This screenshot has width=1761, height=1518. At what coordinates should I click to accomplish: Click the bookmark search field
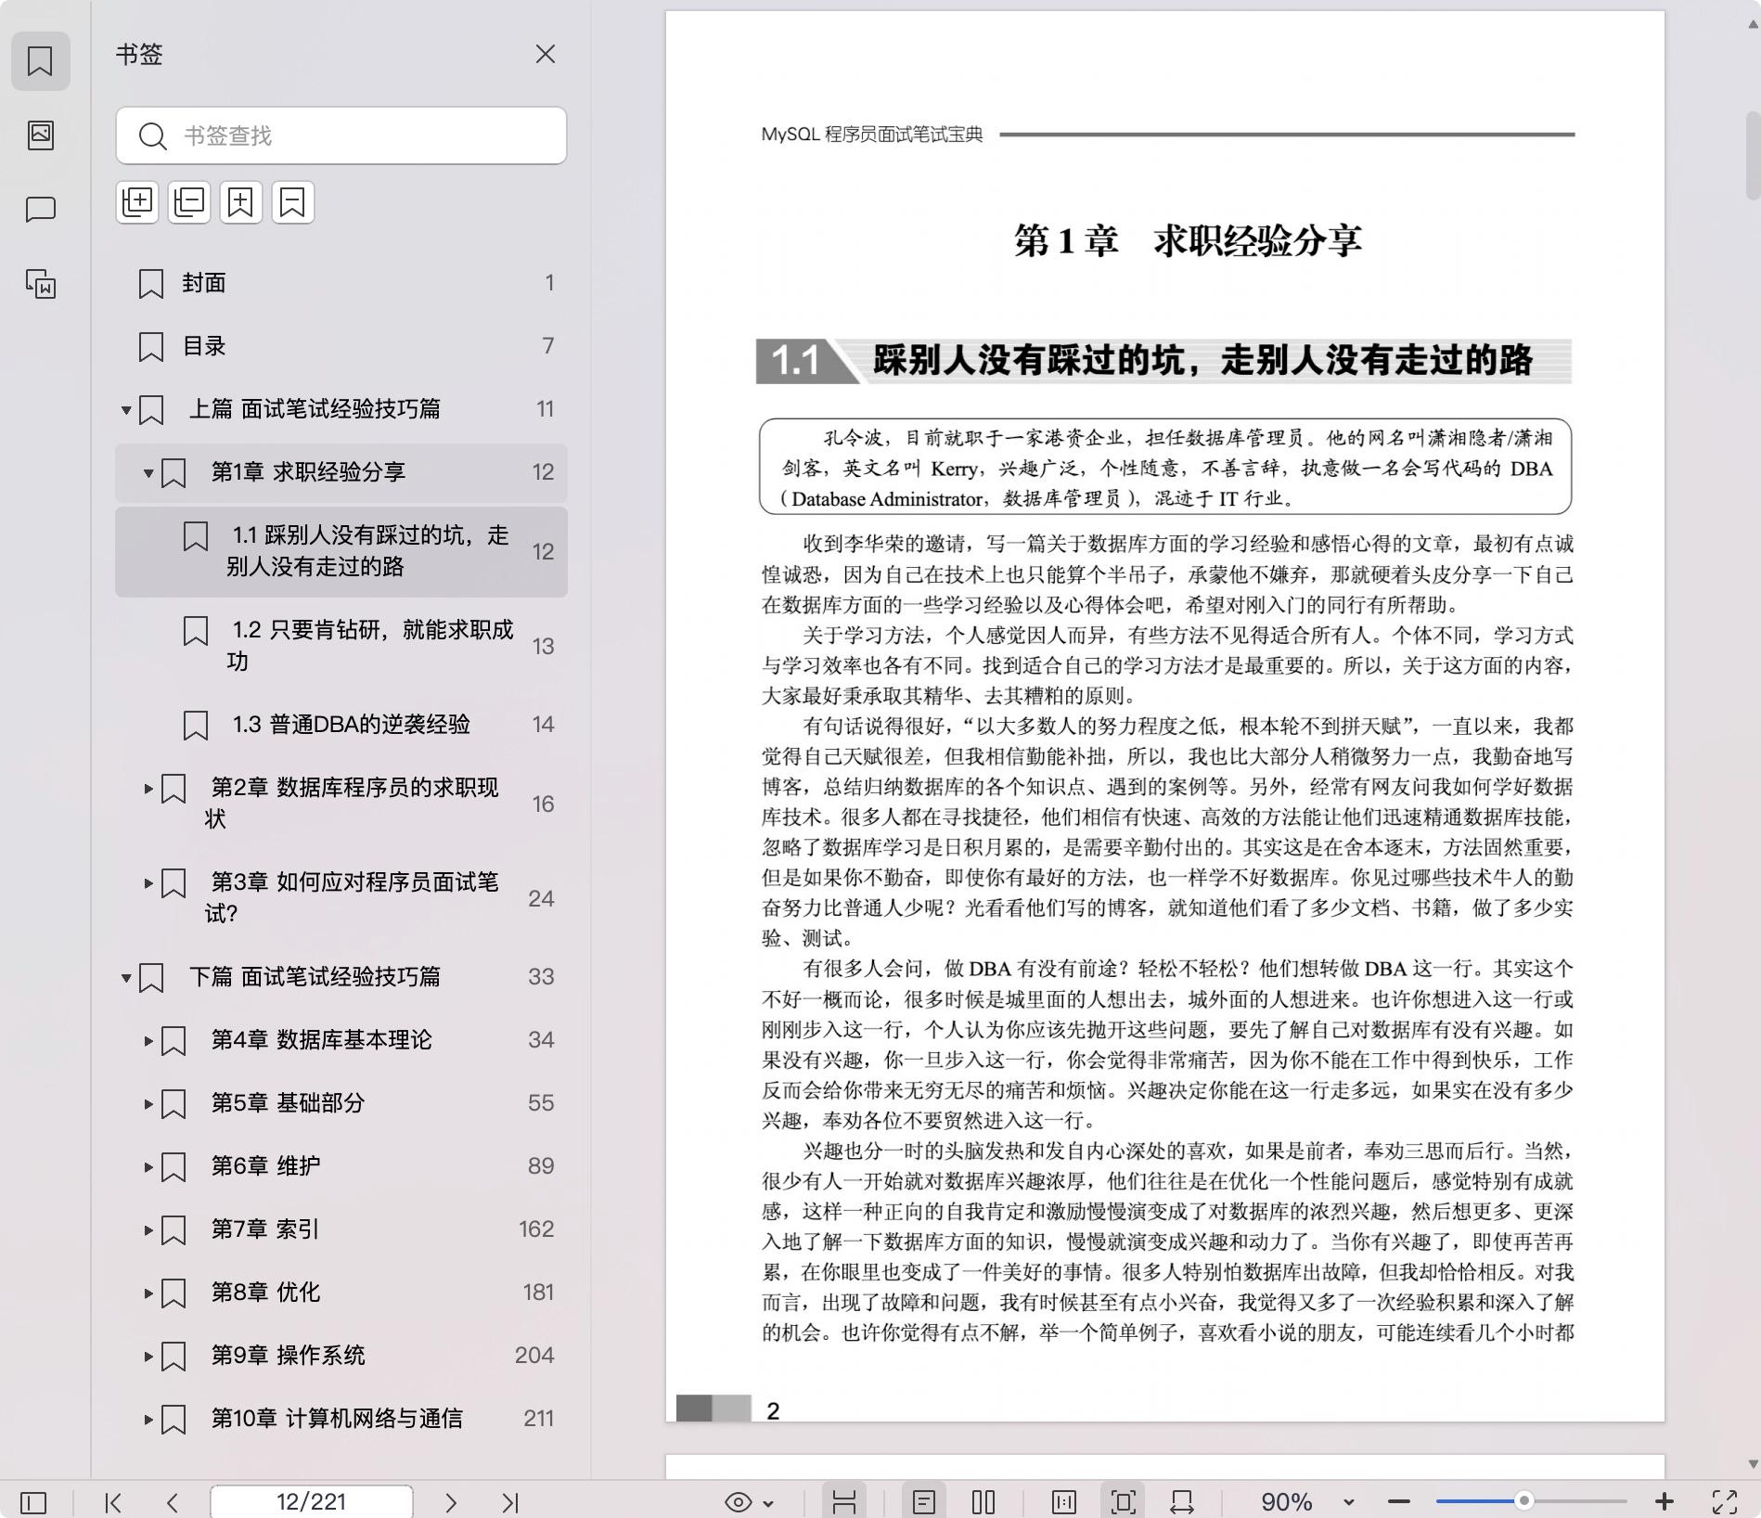click(341, 135)
